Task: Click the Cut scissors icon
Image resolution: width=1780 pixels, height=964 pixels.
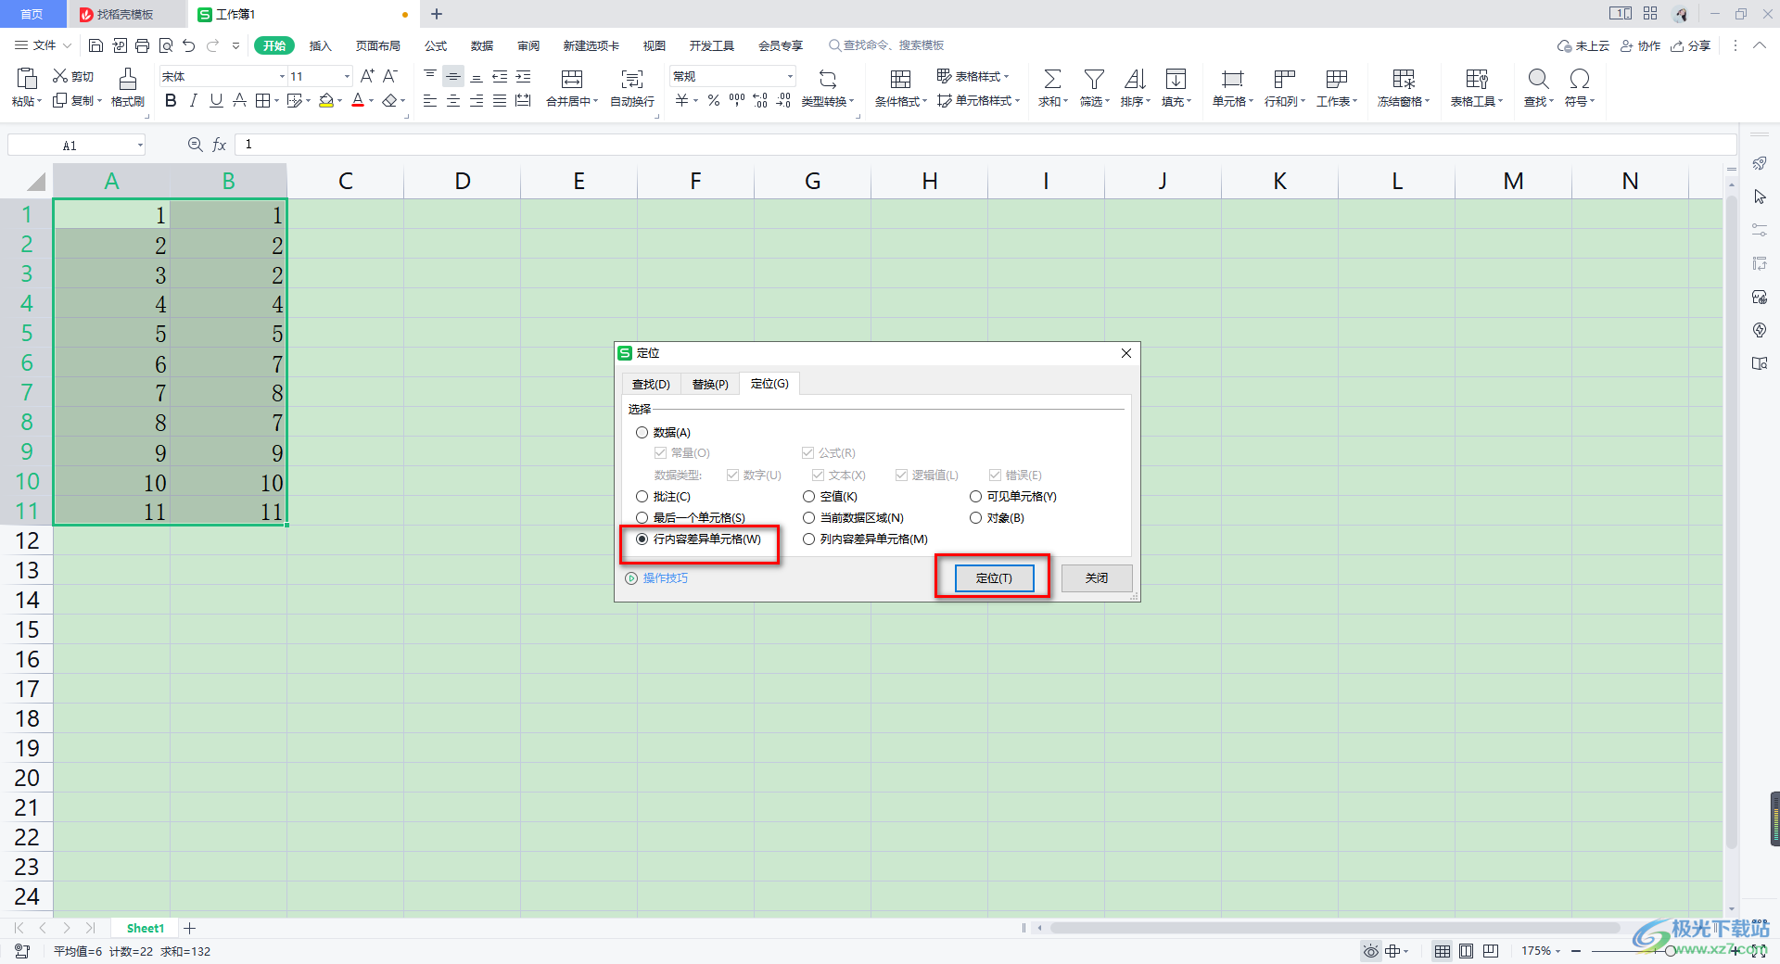Action: click(60, 76)
